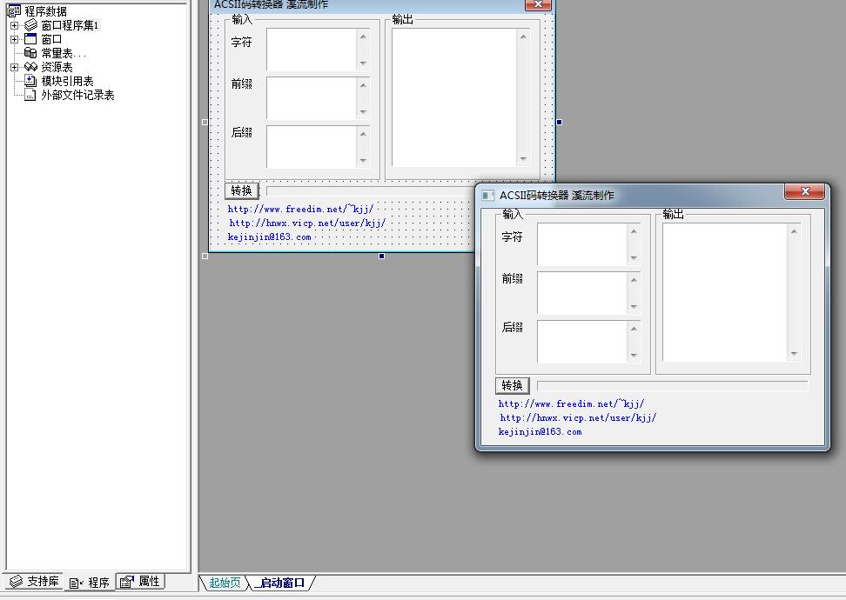This screenshot has width=846, height=600.
Task: Click kejinjin@163.com in running window
Action: (540, 432)
